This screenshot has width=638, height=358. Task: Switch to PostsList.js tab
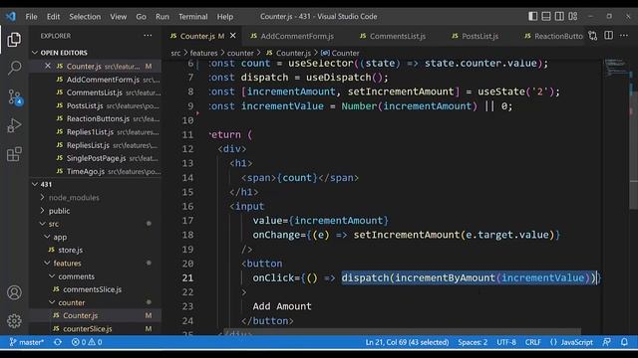pyautogui.click(x=475, y=36)
